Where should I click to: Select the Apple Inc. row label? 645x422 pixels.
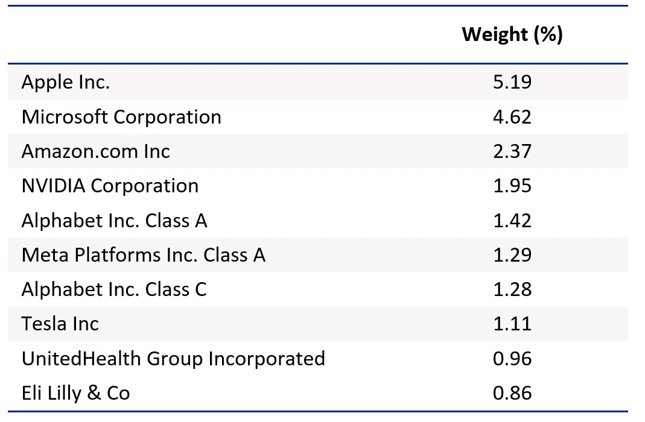pyautogui.click(x=66, y=83)
